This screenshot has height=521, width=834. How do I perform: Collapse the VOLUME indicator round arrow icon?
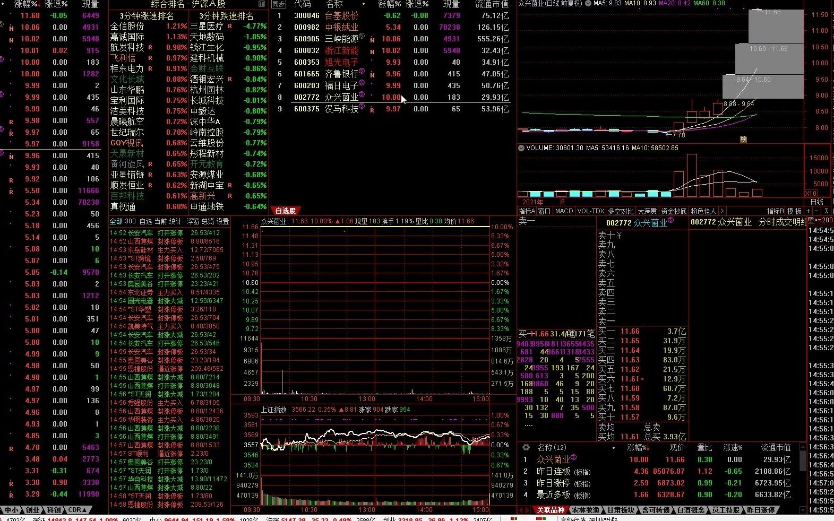[521, 148]
